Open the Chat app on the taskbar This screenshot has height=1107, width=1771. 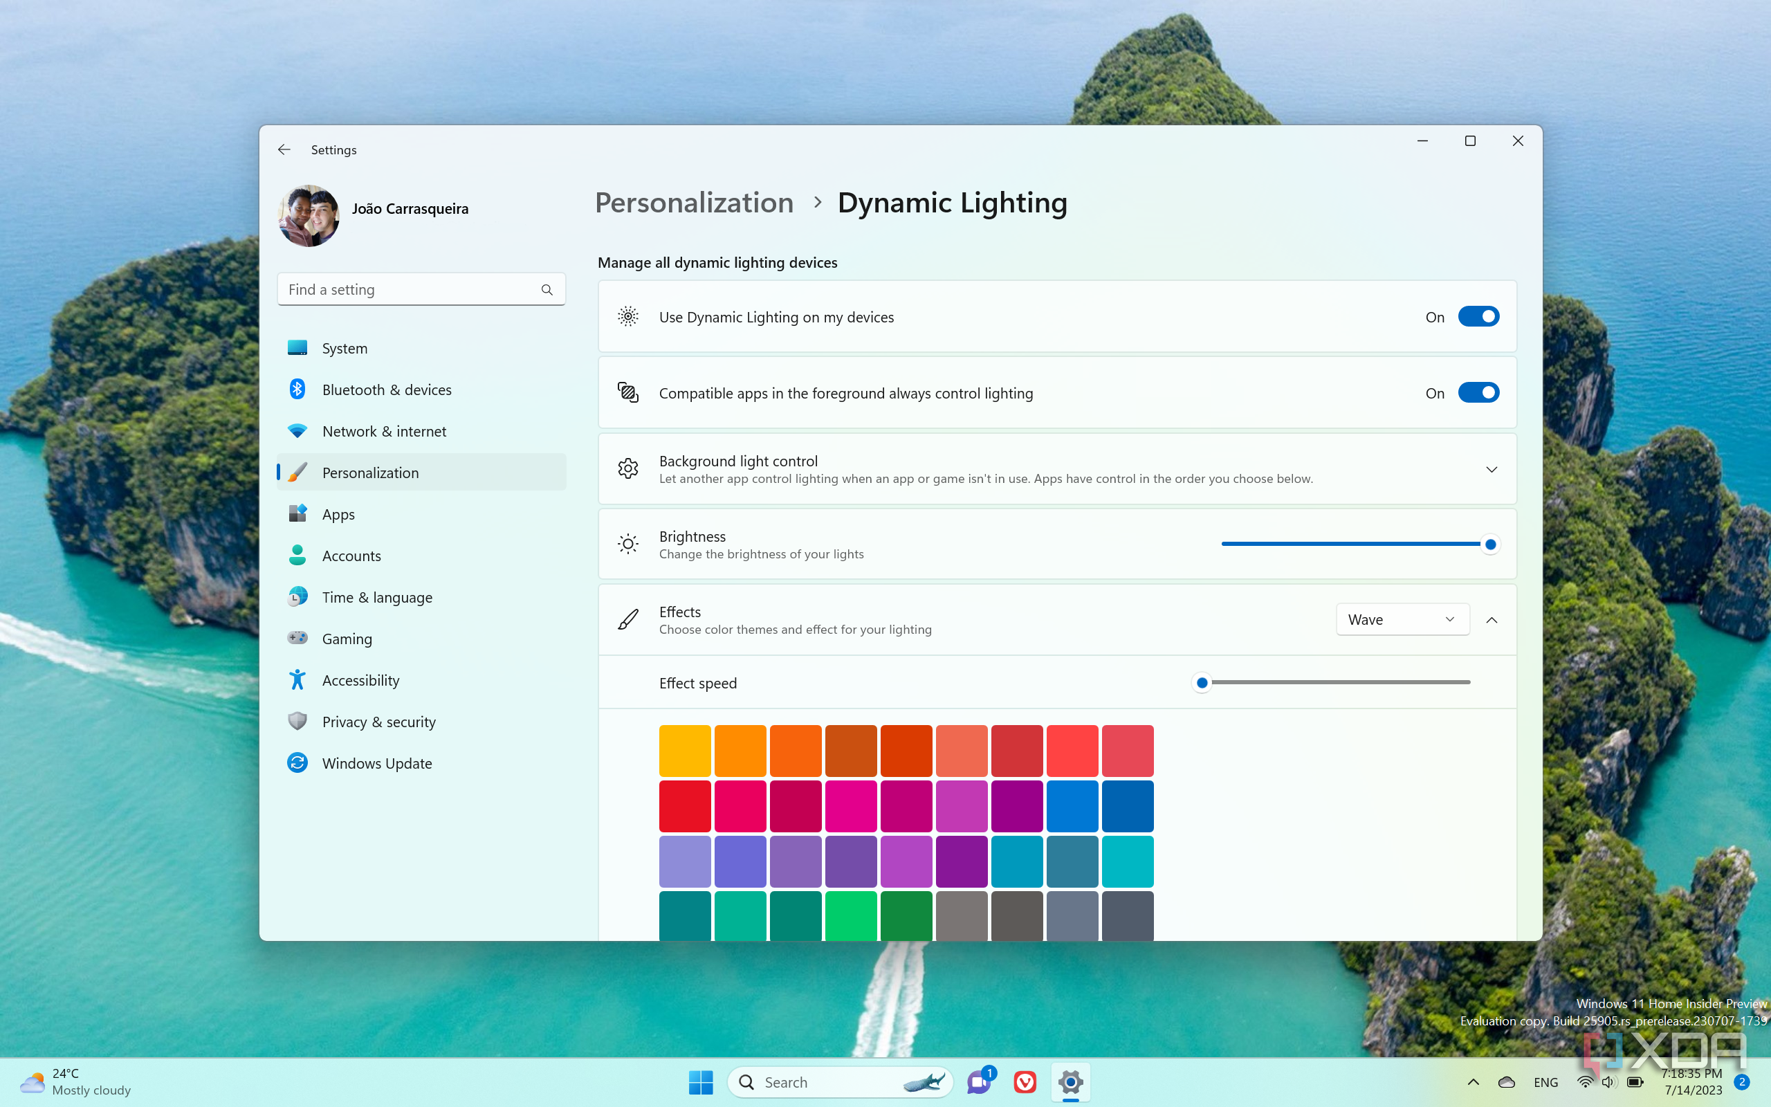pyautogui.click(x=978, y=1081)
